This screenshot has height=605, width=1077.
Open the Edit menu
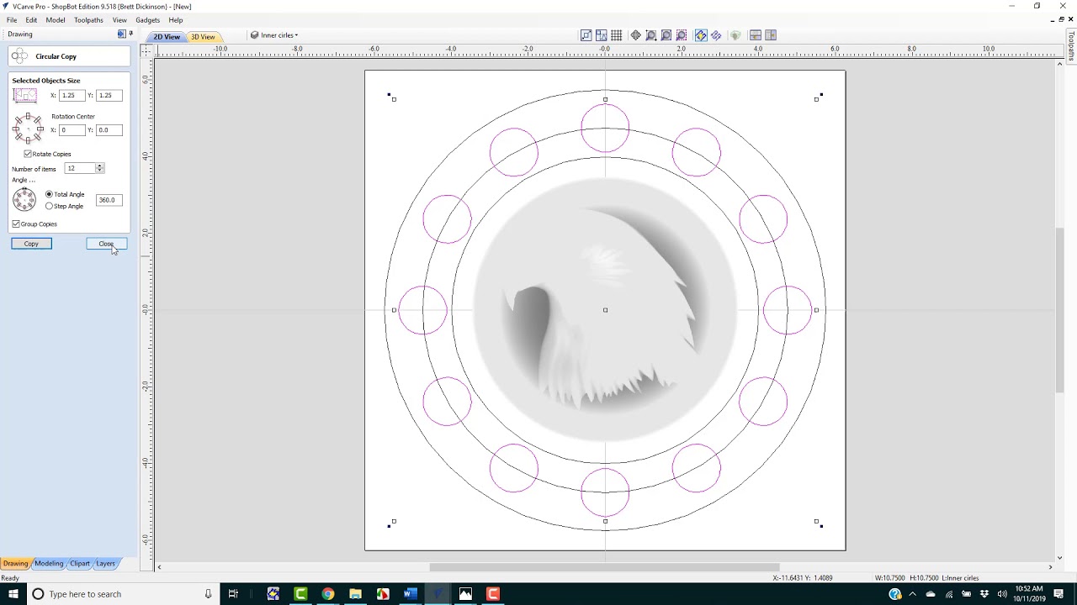(x=31, y=20)
